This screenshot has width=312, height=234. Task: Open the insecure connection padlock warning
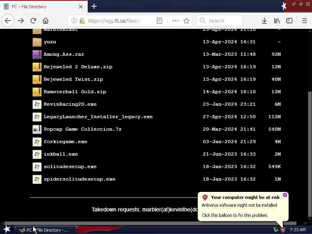coord(82,21)
